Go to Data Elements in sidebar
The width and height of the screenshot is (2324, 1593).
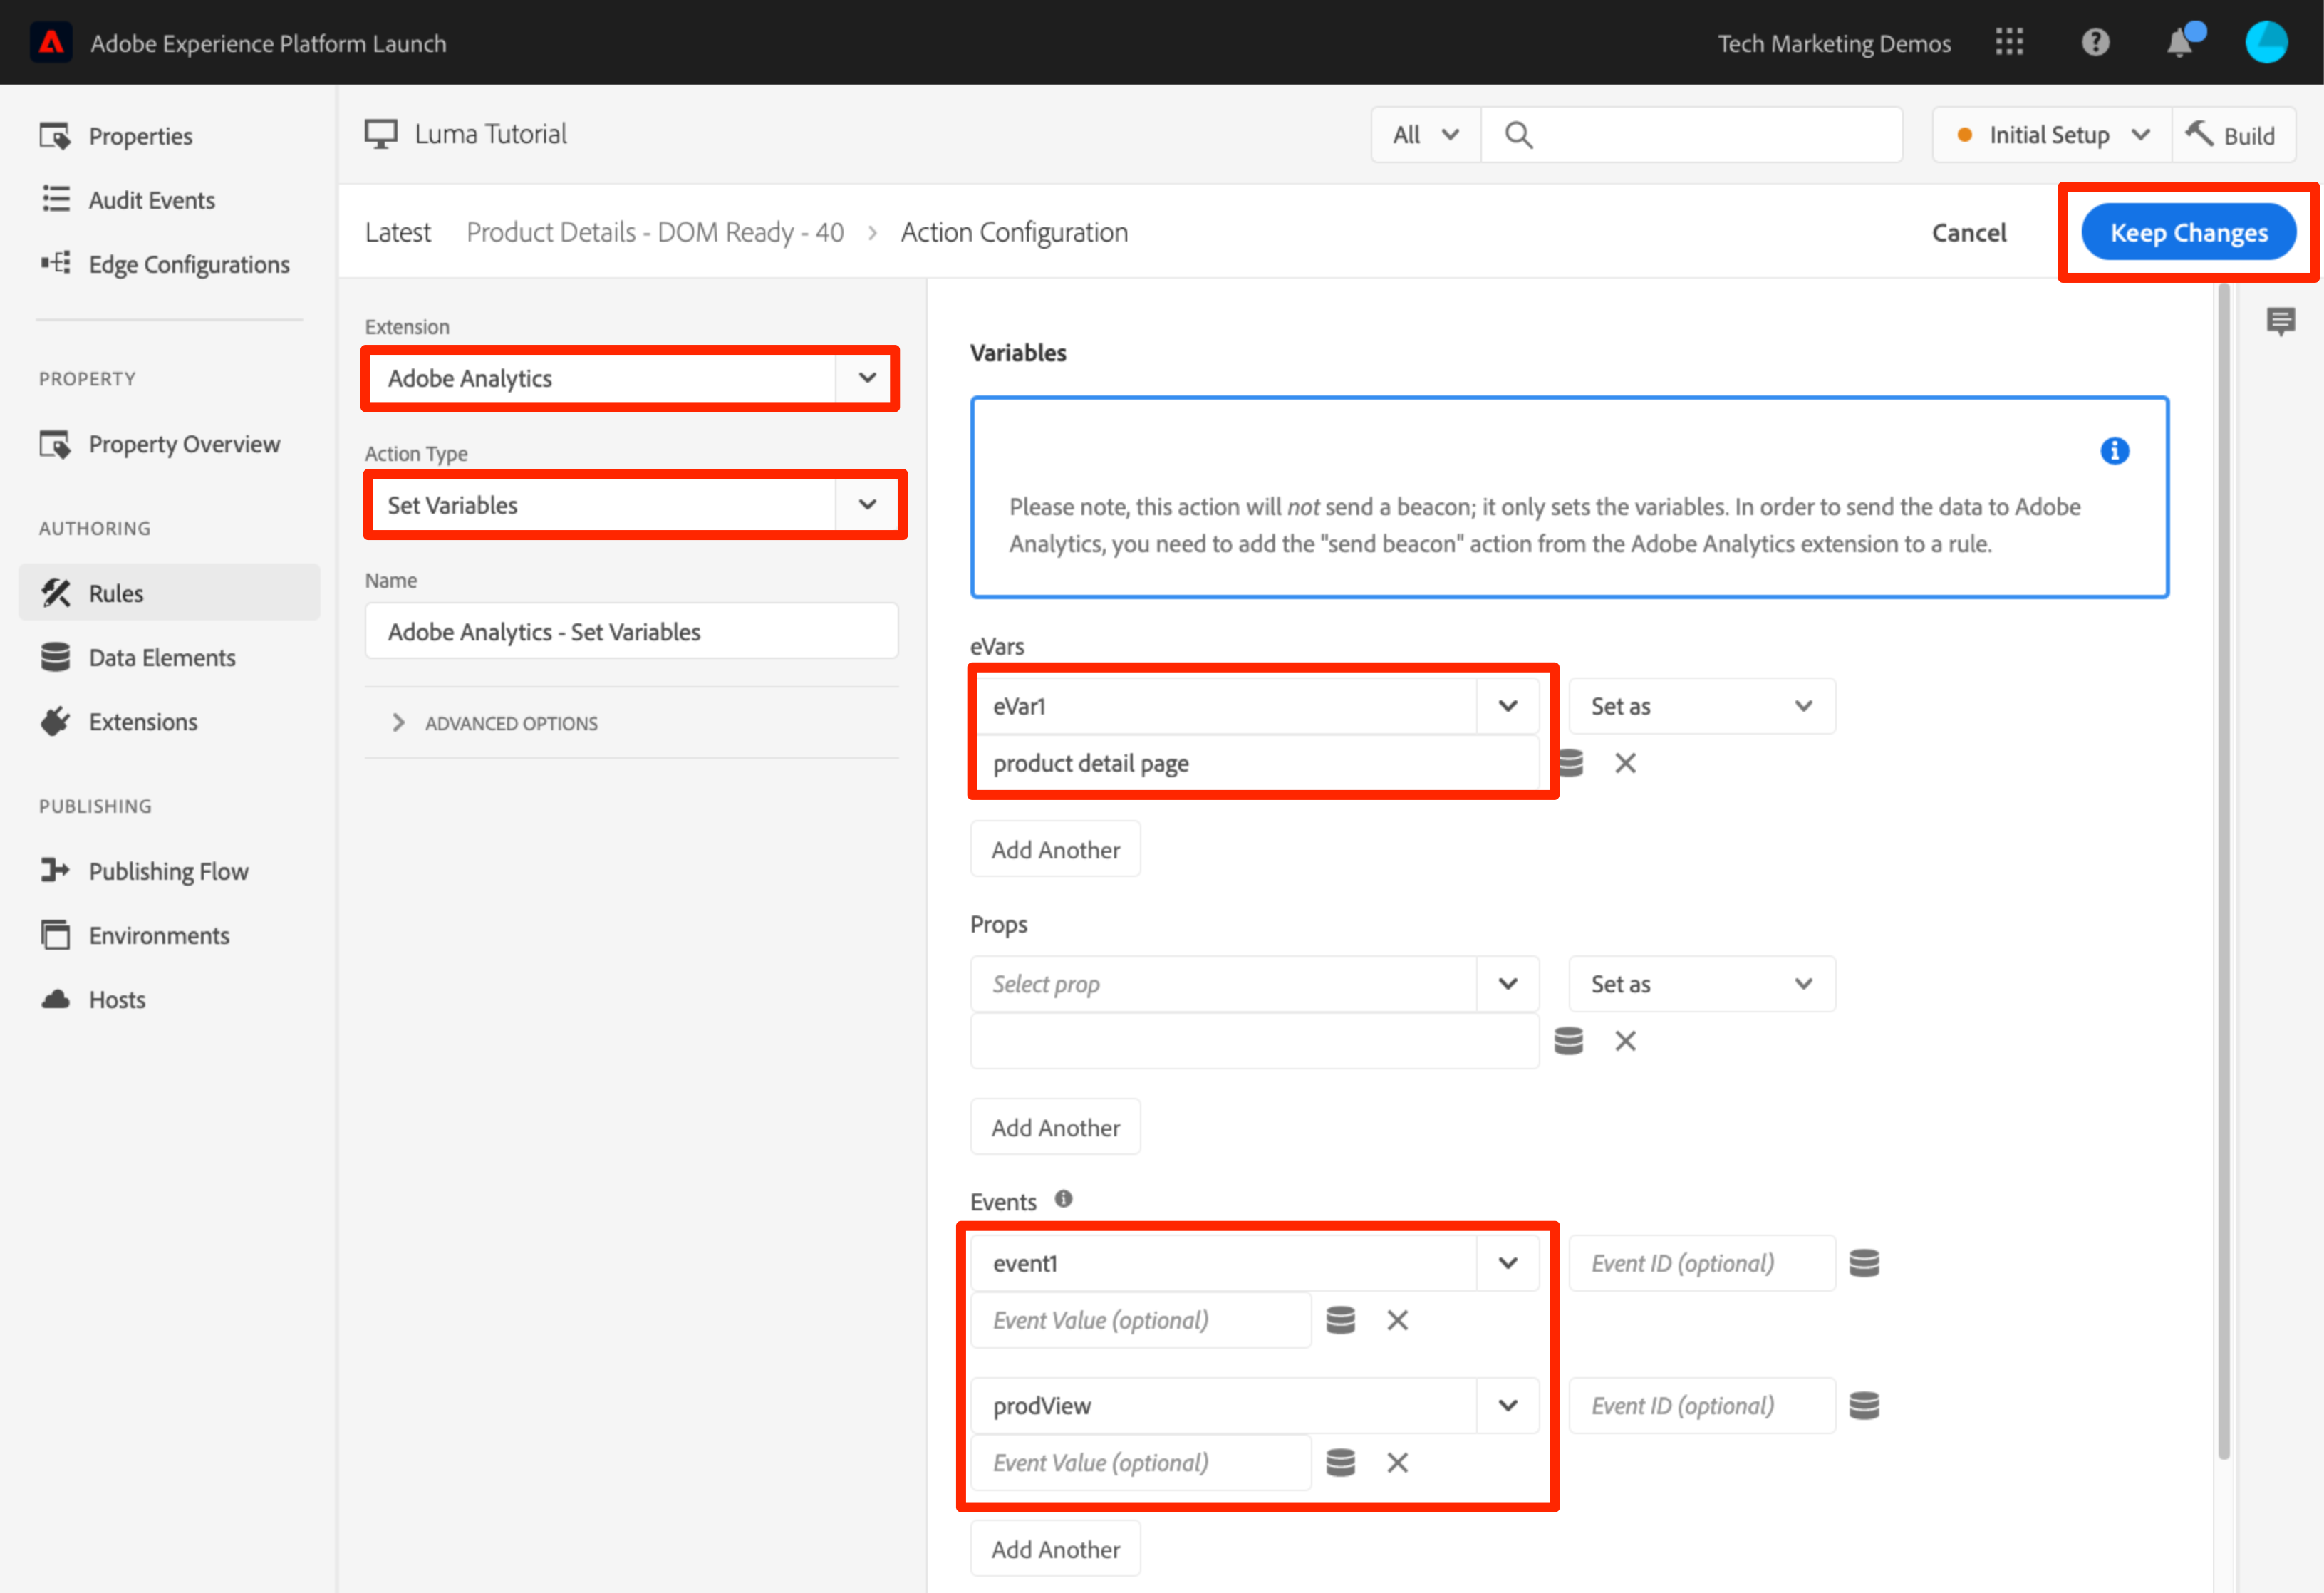click(x=161, y=658)
